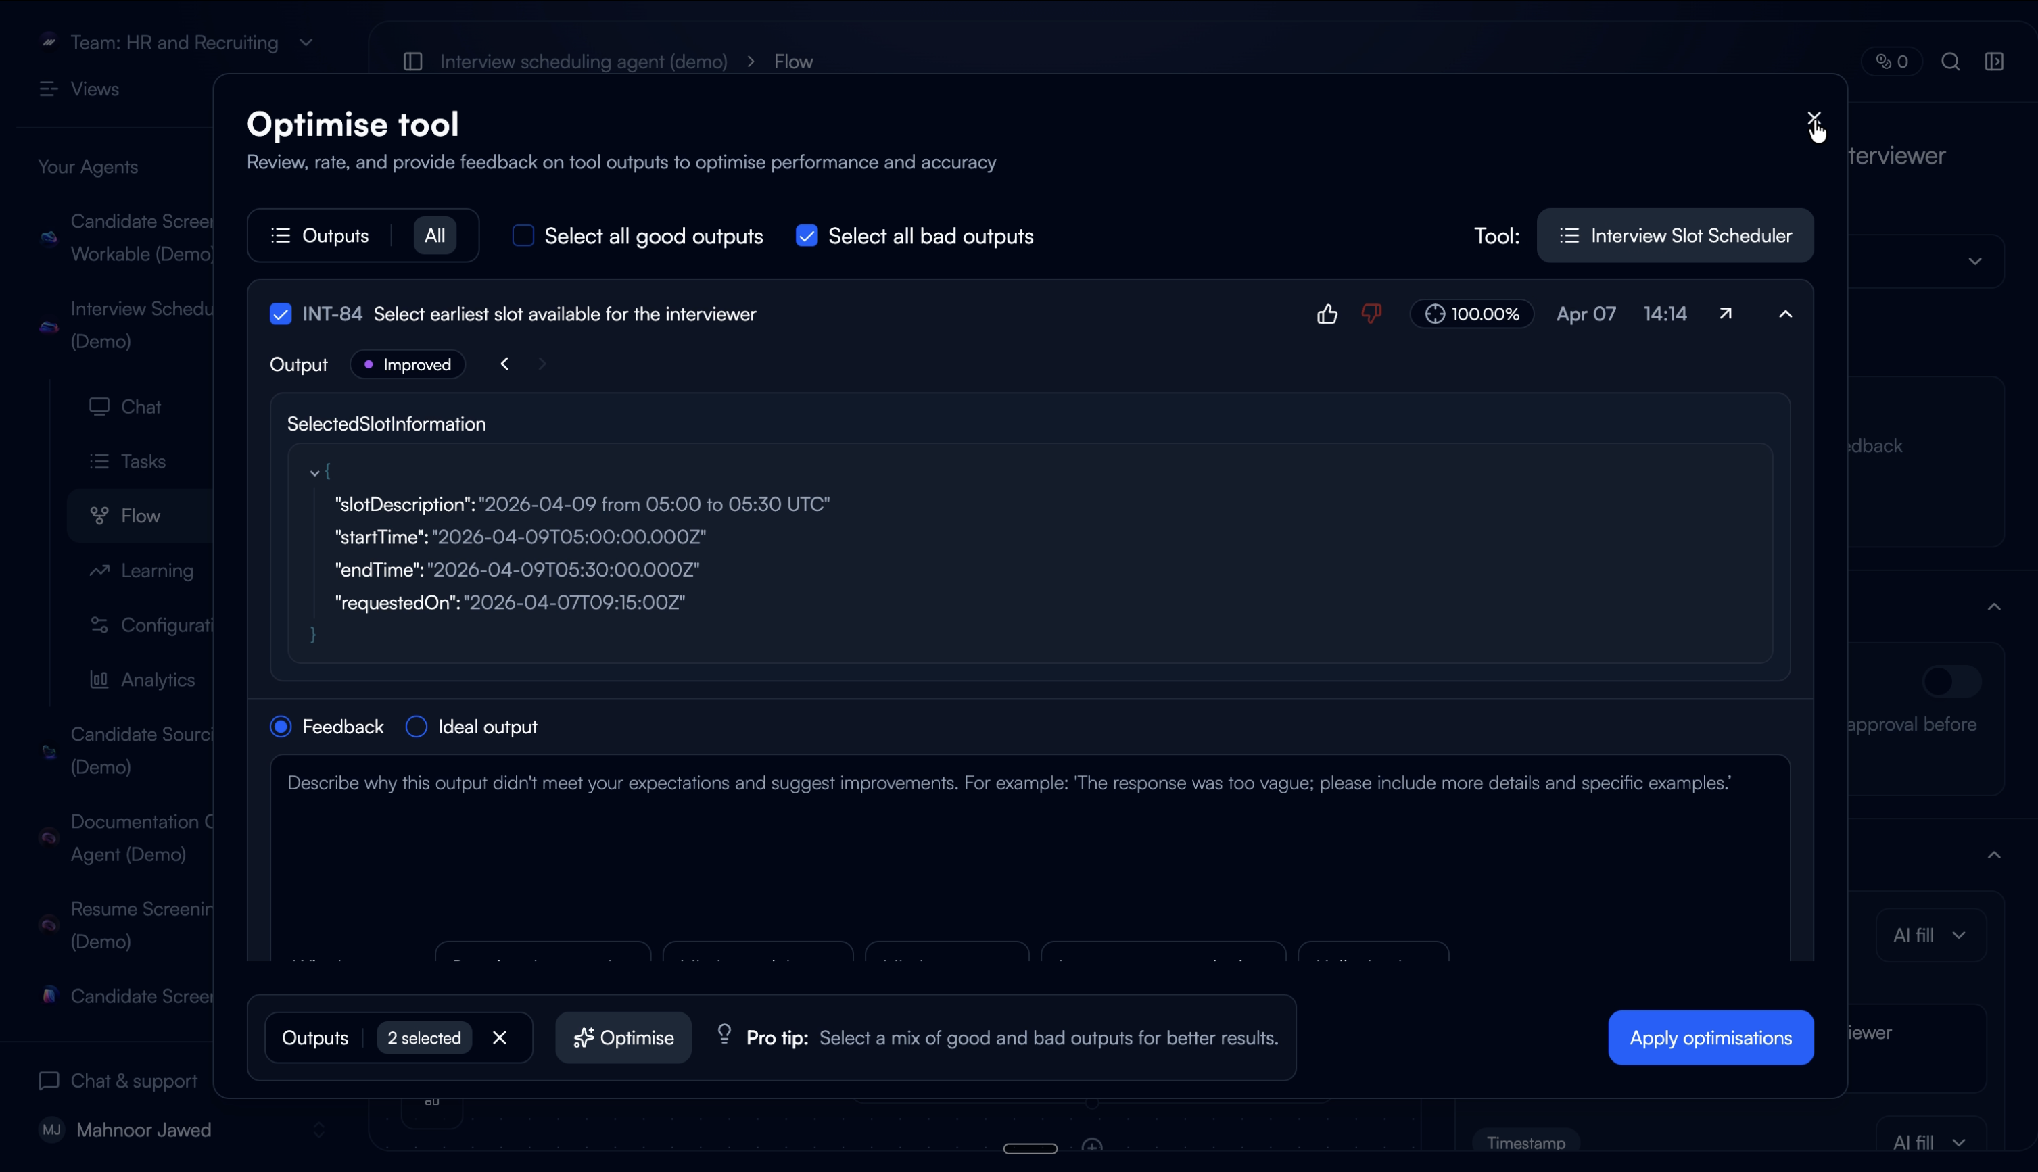Select the Ideal output radio button
The image size is (2038, 1172).
click(417, 727)
